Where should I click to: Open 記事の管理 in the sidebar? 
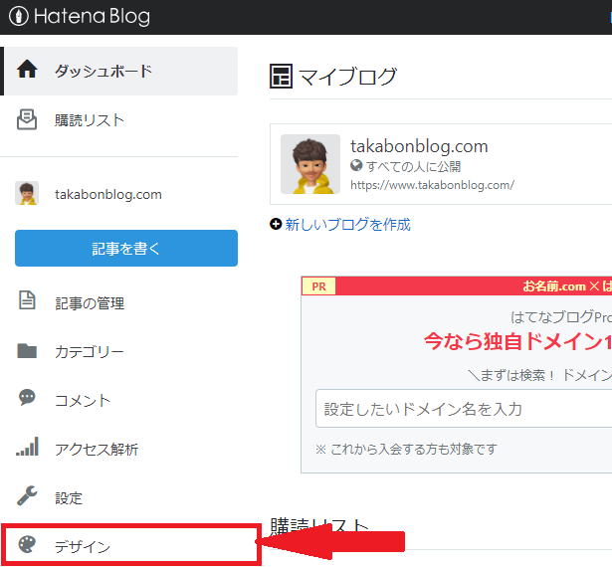click(90, 303)
